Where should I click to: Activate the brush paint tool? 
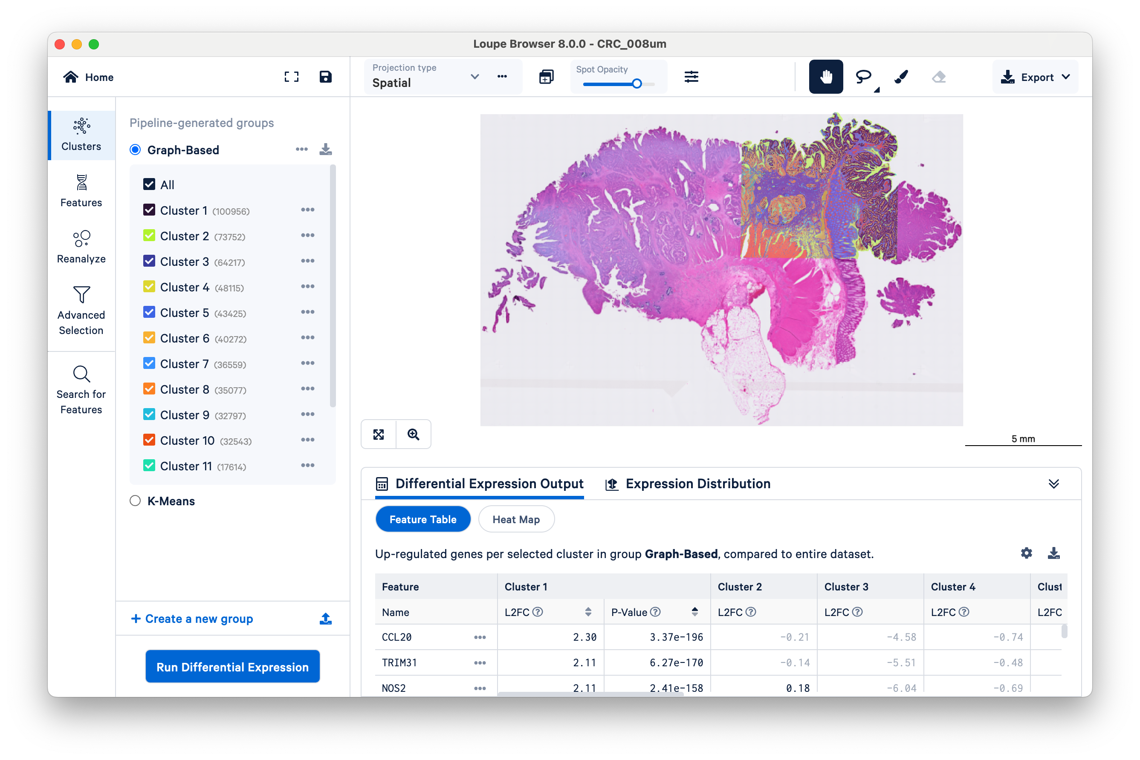pos(901,77)
